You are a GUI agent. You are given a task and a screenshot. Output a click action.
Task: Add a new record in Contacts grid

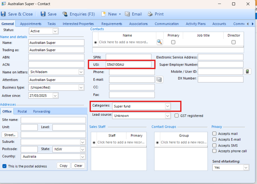124,42
